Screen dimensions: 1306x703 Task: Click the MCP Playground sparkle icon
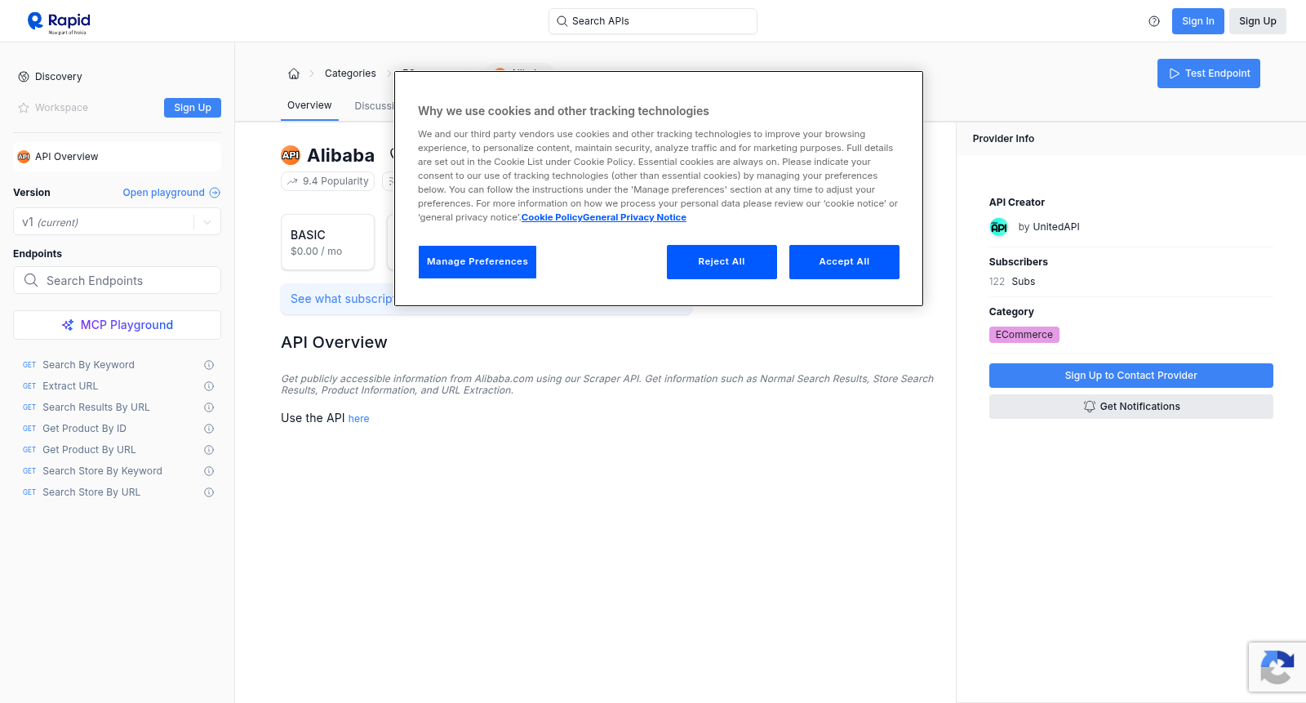click(68, 325)
